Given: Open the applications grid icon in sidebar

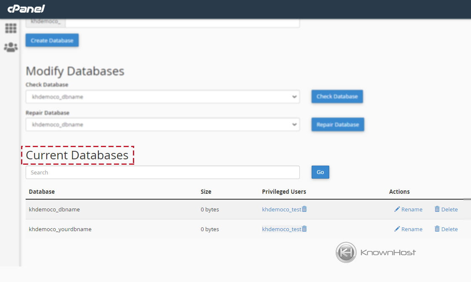Looking at the screenshot, I should coord(11,28).
